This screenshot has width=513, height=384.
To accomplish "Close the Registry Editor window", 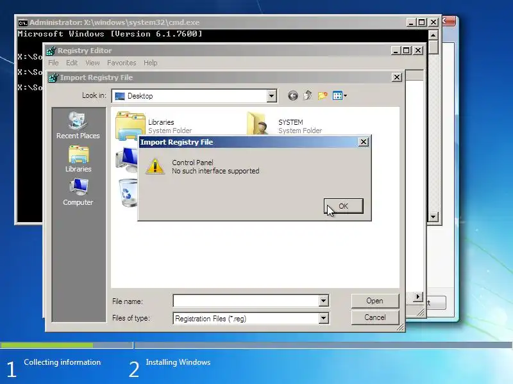I will point(418,51).
